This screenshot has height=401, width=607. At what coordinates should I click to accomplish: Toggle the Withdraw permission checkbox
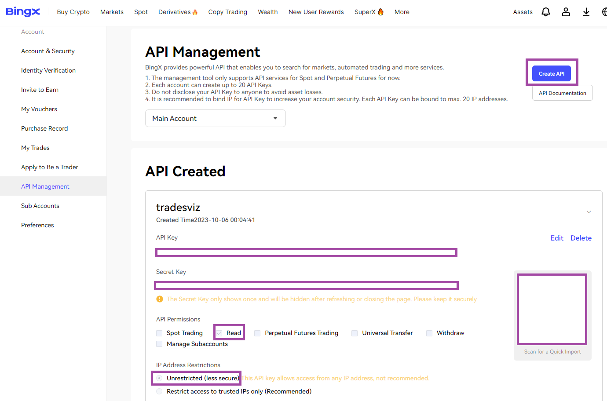[x=429, y=333]
